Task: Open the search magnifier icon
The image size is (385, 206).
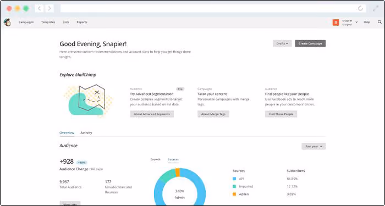Action: (x=380, y=22)
